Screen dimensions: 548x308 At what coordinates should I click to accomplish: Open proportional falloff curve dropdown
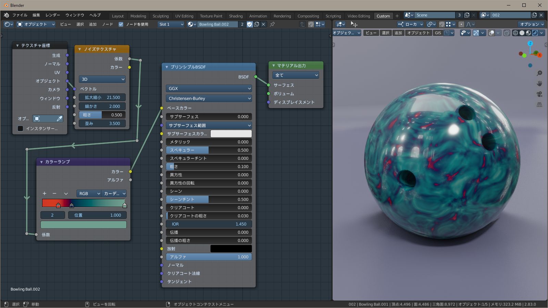(470, 24)
